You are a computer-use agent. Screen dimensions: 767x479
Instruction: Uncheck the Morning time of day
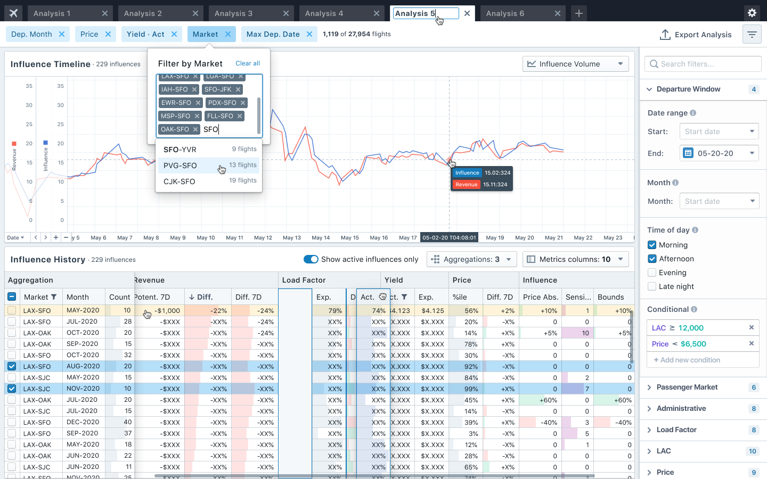pos(652,245)
